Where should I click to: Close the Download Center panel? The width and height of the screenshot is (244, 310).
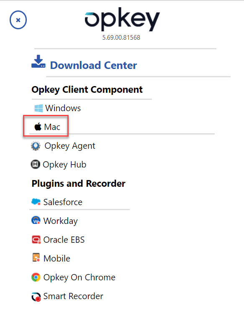(x=18, y=20)
